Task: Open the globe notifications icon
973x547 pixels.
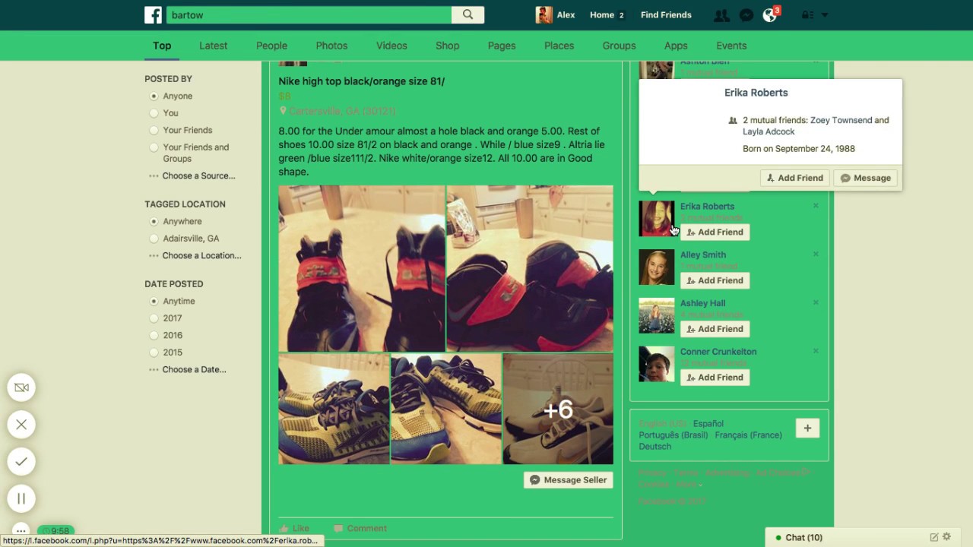Action: click(x=770, y=15)
